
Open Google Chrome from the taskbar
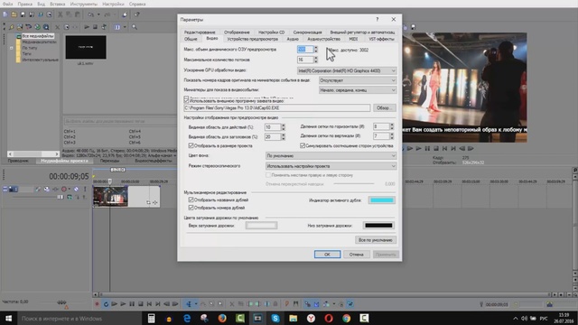pos(346,318)
